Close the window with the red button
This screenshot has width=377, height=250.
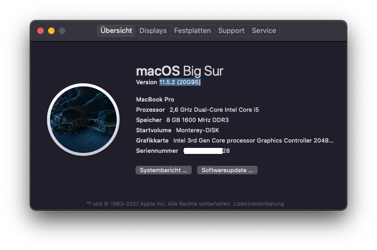(41, 31)
